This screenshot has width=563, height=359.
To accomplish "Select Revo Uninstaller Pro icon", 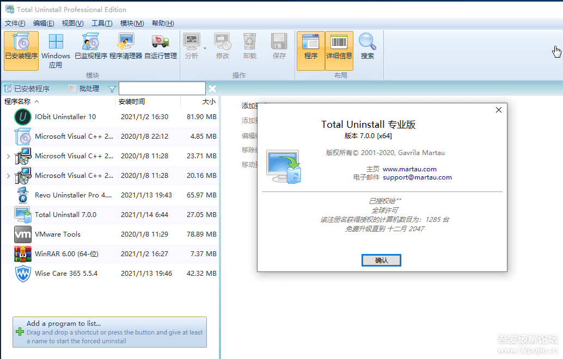I will (23, 195).
